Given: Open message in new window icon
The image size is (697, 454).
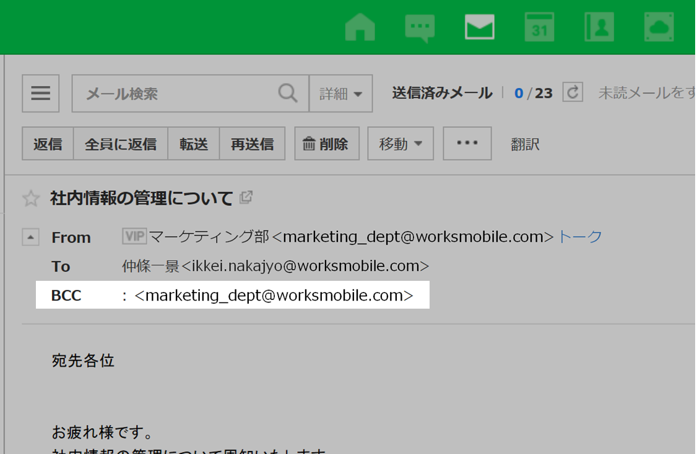Looking at the screenshot, I should [x=246, y=198].
